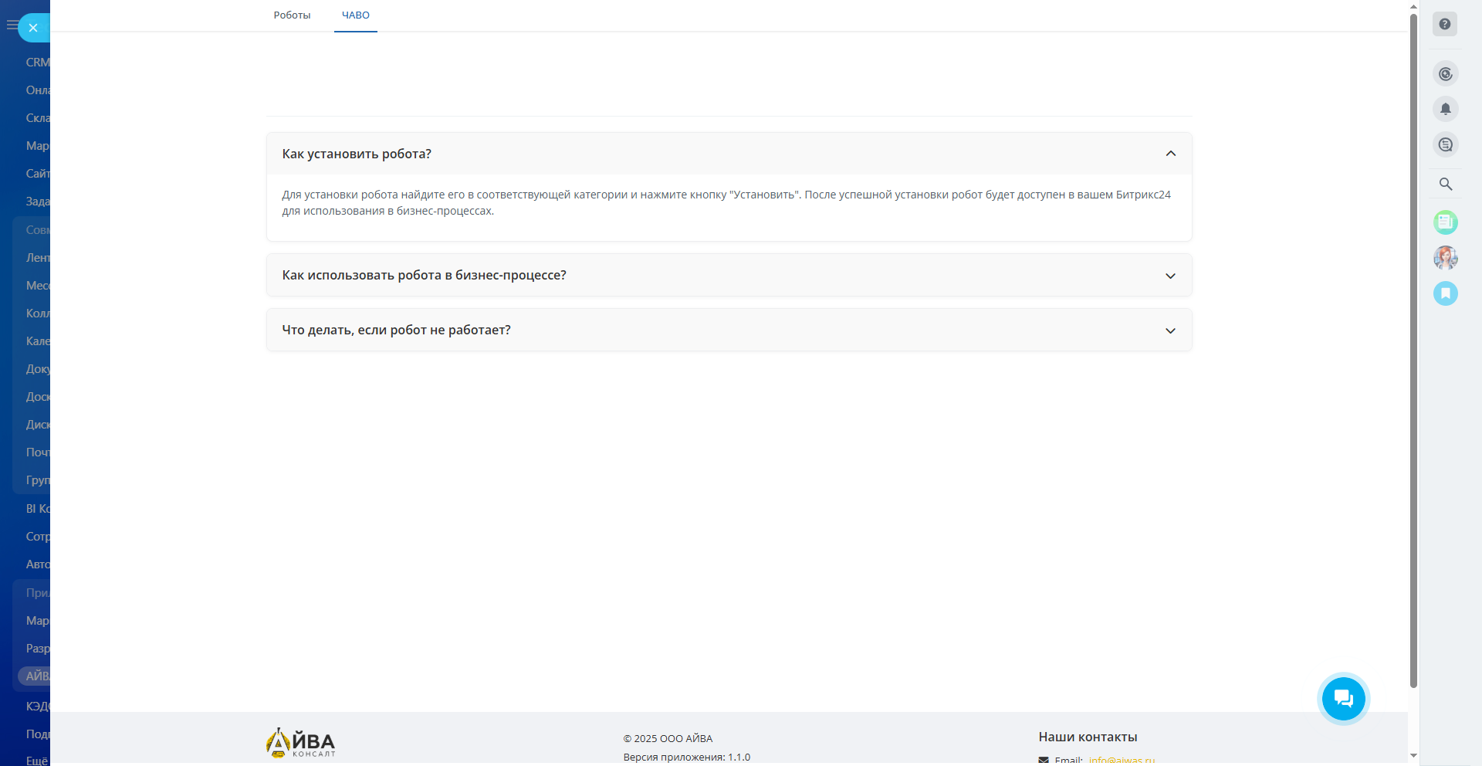
Task: Open CRM in left menu
Action: click(37, 63)
